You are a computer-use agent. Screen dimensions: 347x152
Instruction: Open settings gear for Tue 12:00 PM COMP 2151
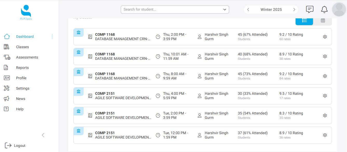[x=325, y=135]
